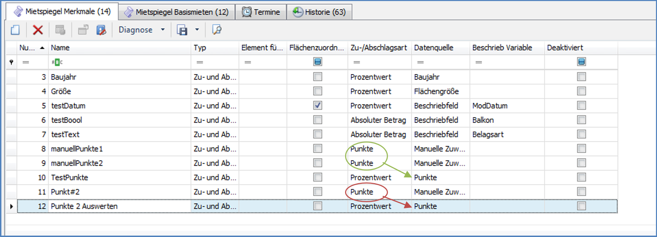The image size is (657, 237).
Task: Expand the dropdown arrow next to save icon
Action: 197,30
